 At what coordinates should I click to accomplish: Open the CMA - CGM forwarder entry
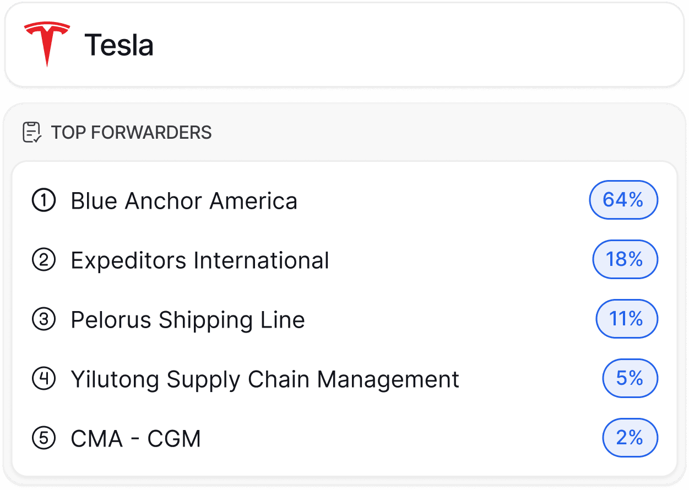tap(135, 439)
